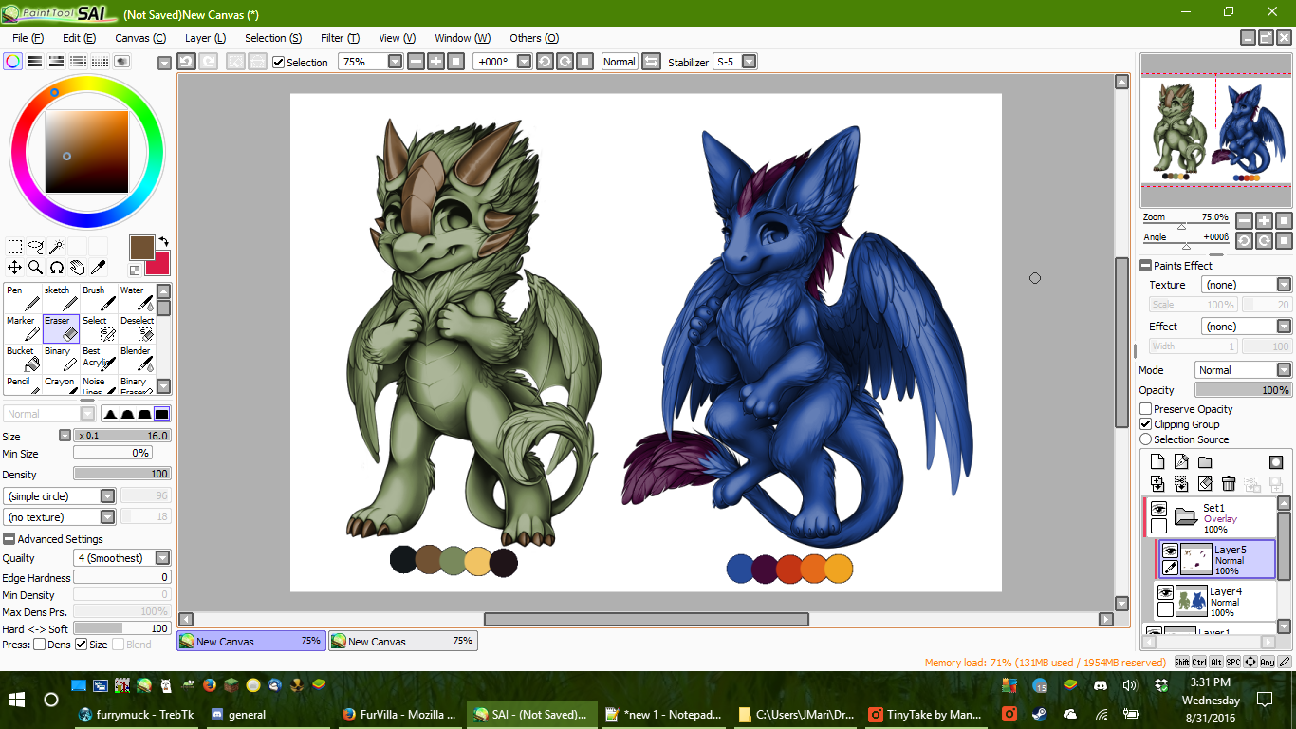
Task: Open the Layer menu
Action: click(205, 38)
